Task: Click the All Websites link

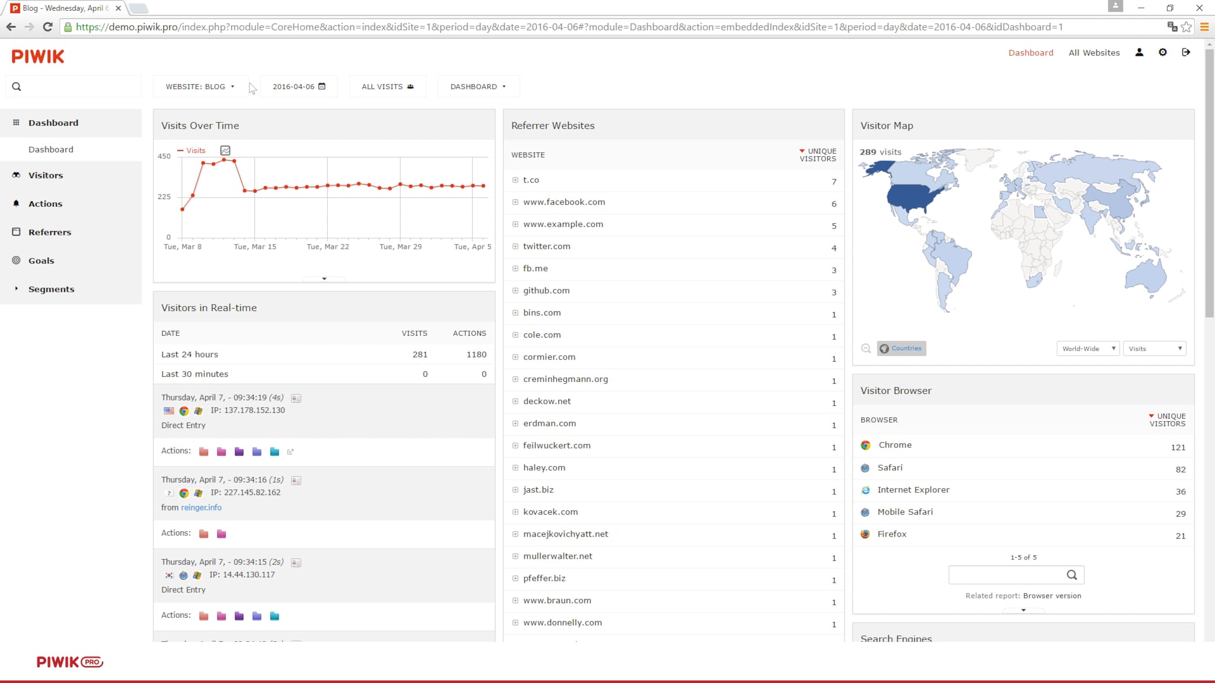Action: [x=1094, y=52]
